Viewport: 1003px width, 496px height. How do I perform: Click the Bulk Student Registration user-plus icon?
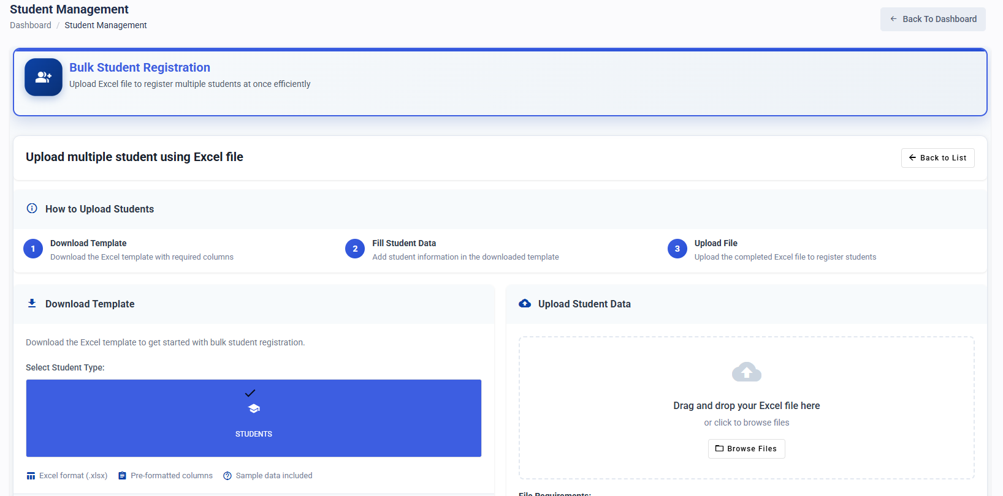coord(44,77)
